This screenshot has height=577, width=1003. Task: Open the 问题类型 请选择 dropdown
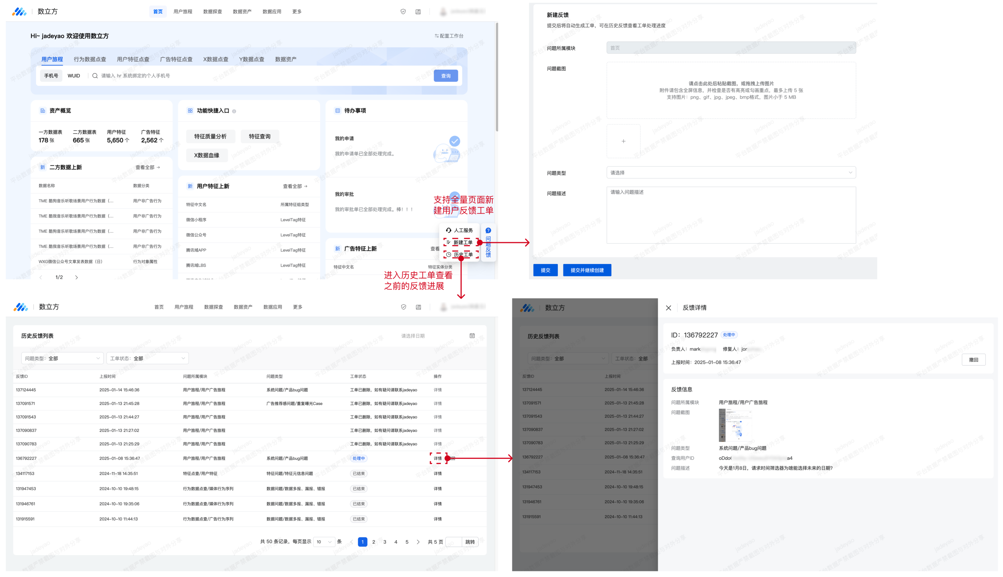point(731,173)
